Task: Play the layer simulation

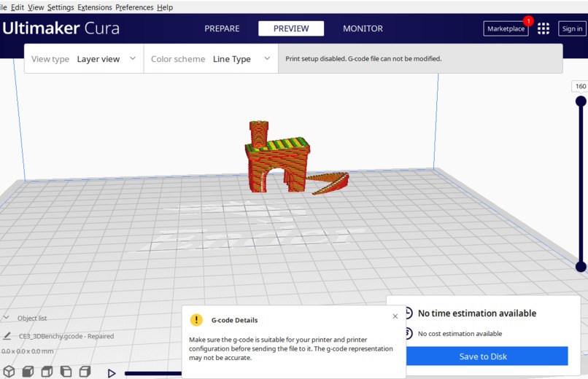Action: (x=112, y=373)
